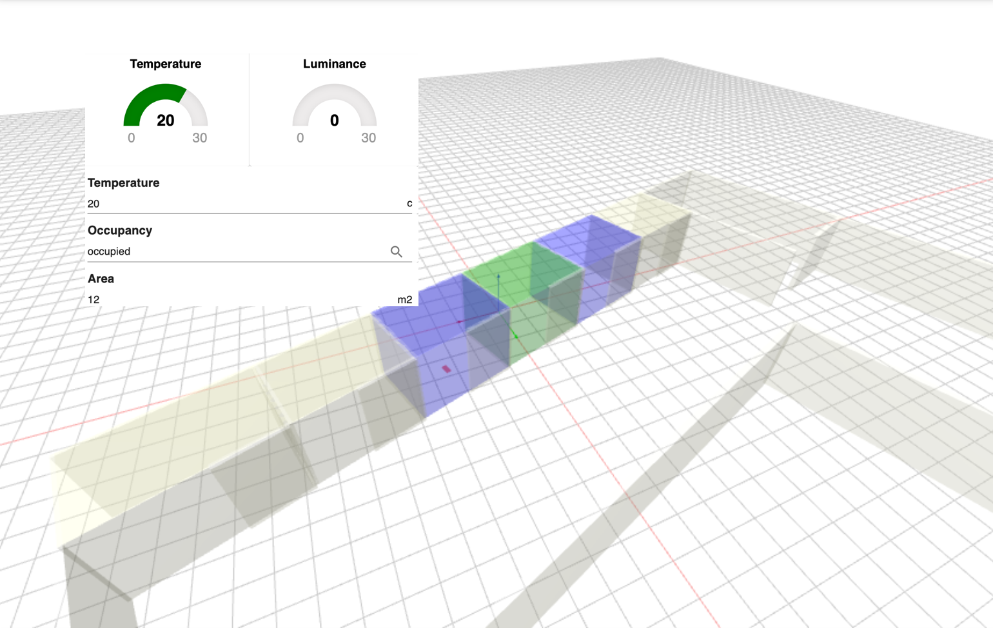Click the m2 unit suffix of Area
The height and width of the screenshot is (628, 993).
[x=404, y=299]
